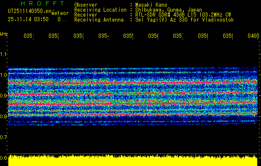Viewport: 261px width, 166px height.
Task: Click the 3el Yagi antenna description
Action: coord(185,20)
